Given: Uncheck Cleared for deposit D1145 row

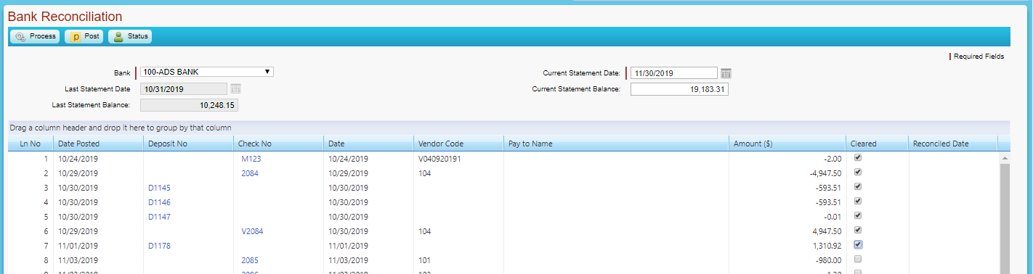Looking at the screenshot, I should tap(858, 186).
